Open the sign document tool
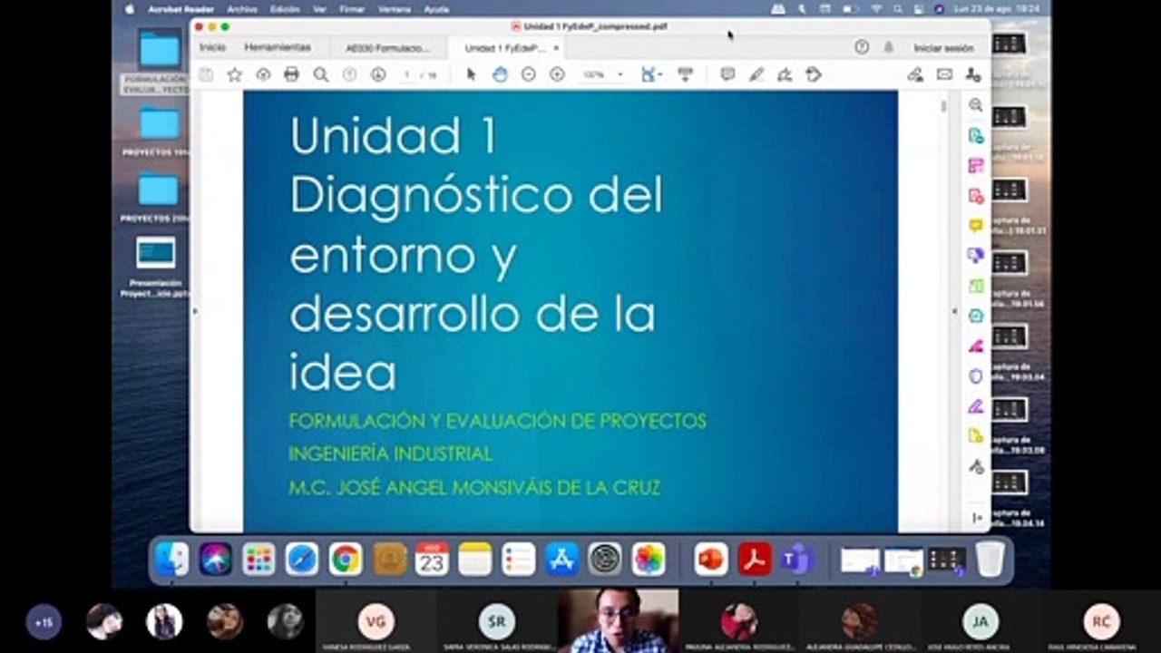 pos(785,75)
